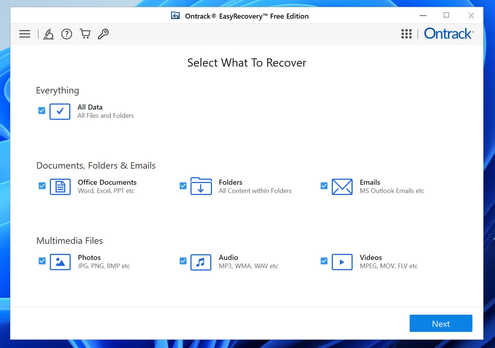495x348 pixels.
Task: Click the All Data checkmark icon
Action: pos(60,112)
